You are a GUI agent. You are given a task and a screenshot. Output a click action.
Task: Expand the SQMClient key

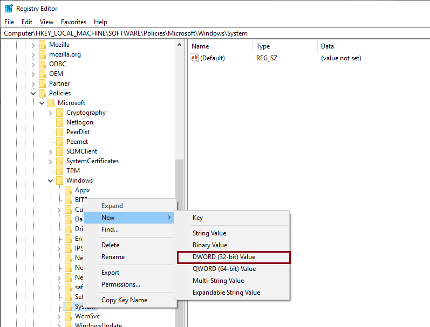click(51, 152)
